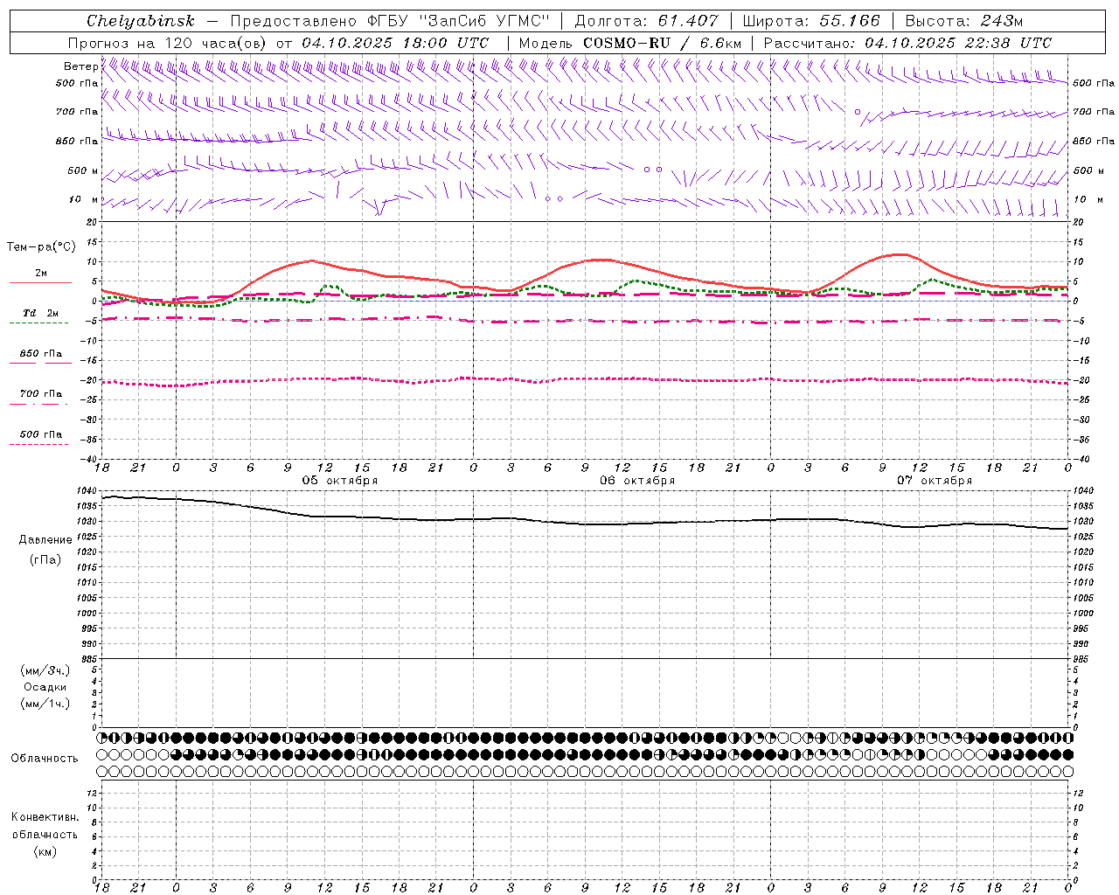Image resolution: width=1119 pixels, height=895 pixels.
Task: Click the single calm-wind circle at 700 гПа
Action: (x=858, y=112)
